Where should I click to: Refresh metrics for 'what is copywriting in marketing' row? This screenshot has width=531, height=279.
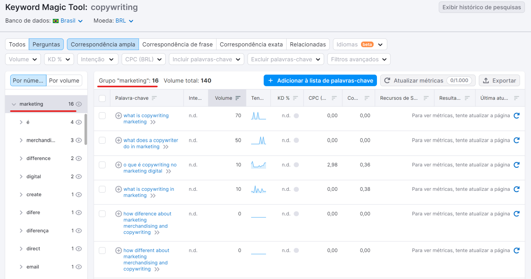point(517,189)
